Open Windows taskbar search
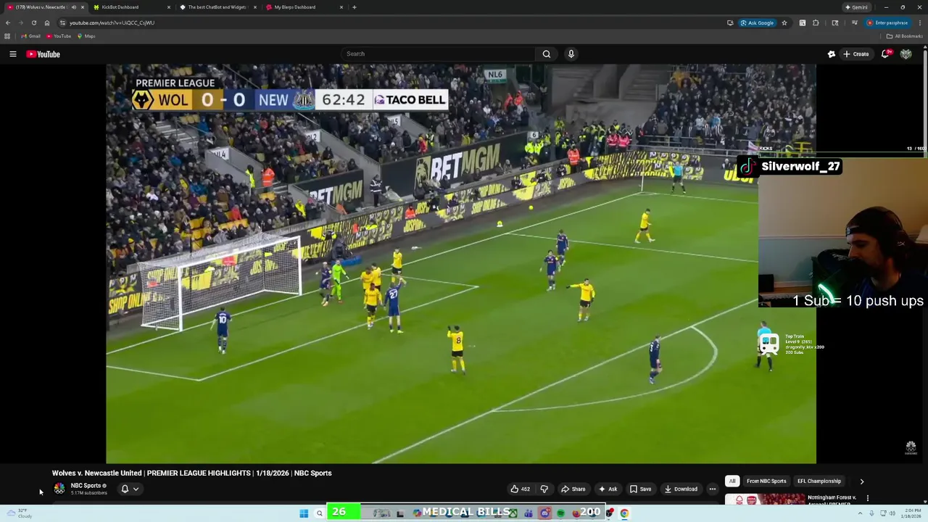 click(x=319, y=513)
